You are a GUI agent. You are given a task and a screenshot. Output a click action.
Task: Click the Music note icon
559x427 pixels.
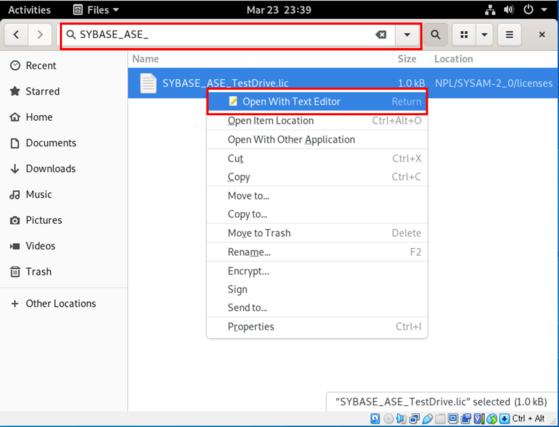pos(15,195)
